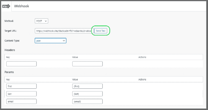Click the Webhook panel title
This screenshot has width=208, height=110.
tap(21, 6)
